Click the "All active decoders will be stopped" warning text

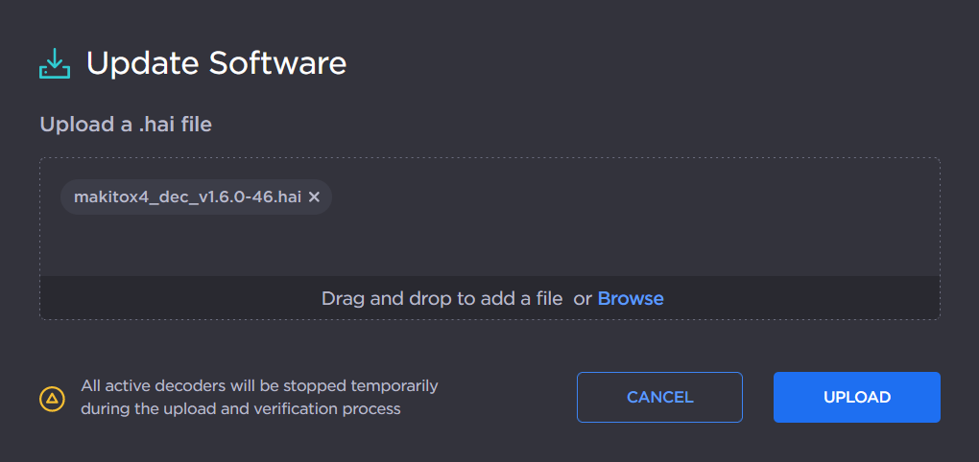click(259, 385)
